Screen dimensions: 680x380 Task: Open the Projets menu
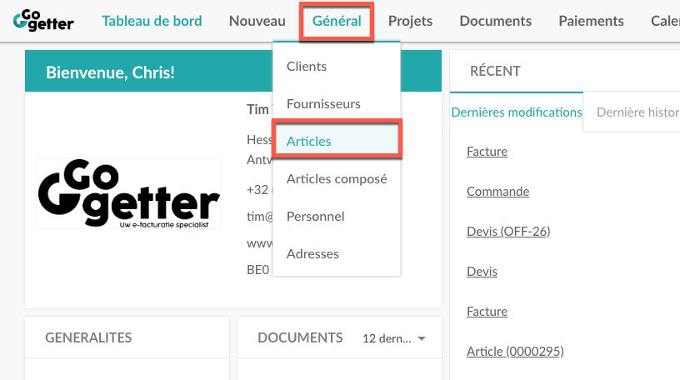410,21
